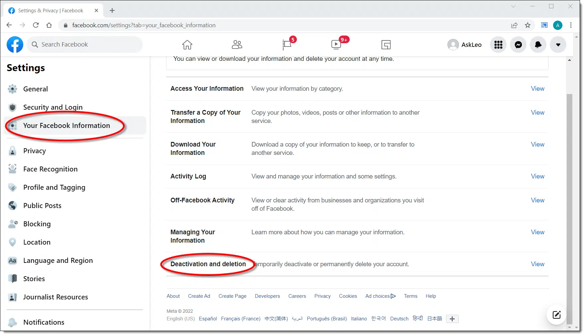Click the Help footer link
Image resolution: width=585 pixels, height=336 pixels.
431,296
